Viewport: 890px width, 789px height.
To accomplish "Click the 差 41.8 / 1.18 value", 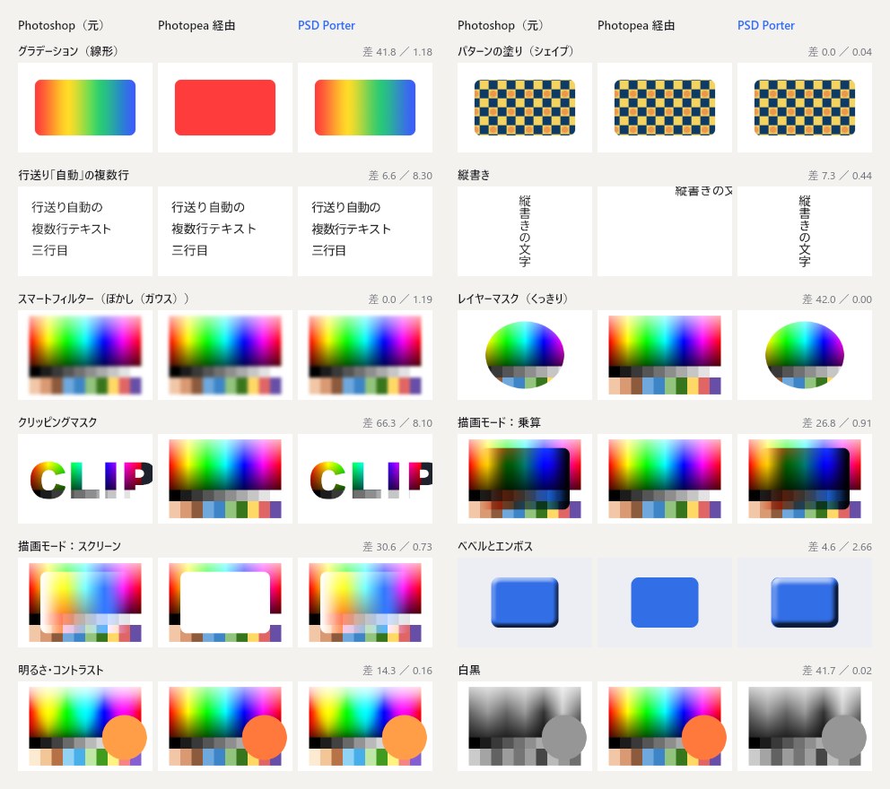I will pyautogui.click(x=397, y=52).
